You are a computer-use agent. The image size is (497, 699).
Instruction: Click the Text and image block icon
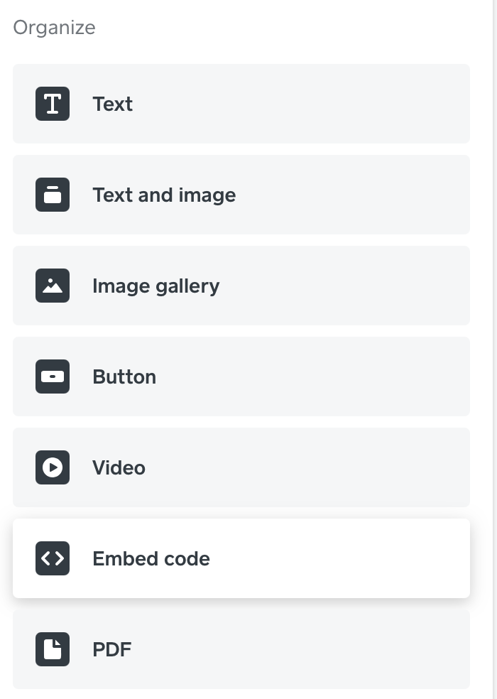52,195
